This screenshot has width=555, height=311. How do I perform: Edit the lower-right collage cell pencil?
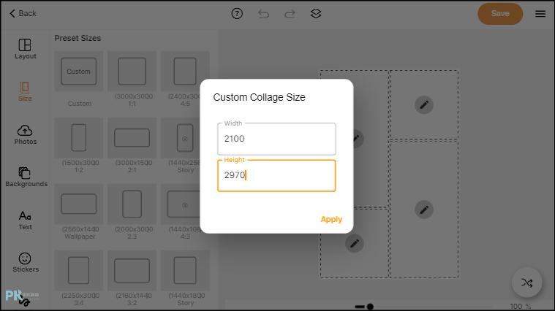424,210
